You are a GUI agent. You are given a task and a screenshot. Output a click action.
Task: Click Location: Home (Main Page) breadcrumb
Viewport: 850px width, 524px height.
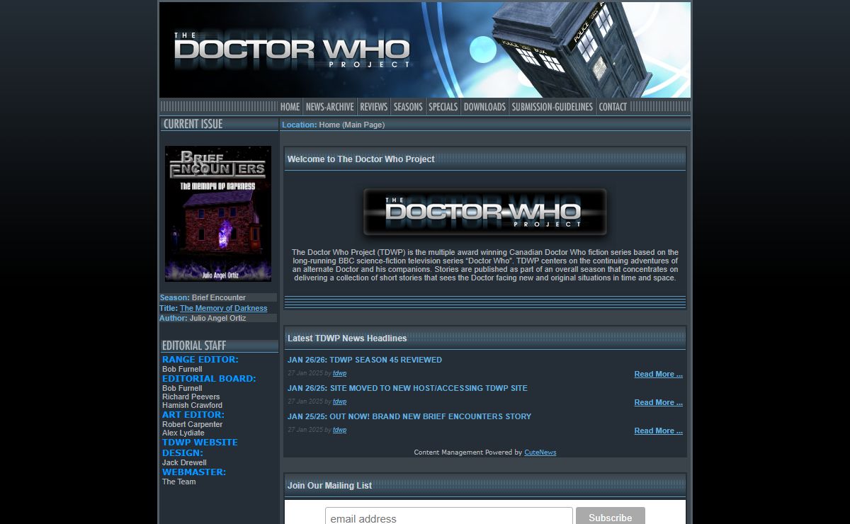[333, 125]
